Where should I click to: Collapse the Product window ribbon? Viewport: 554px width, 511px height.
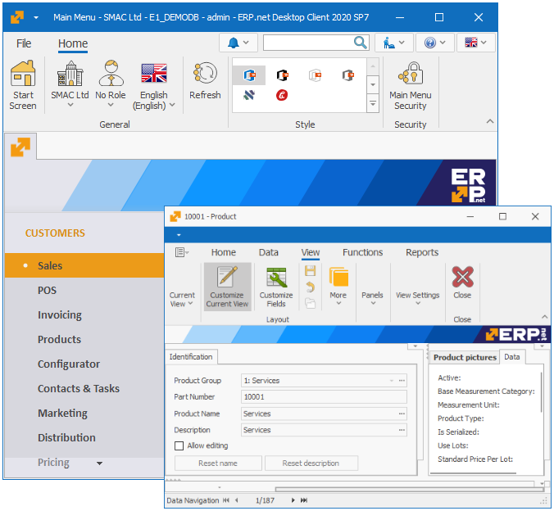coord(545,317)
